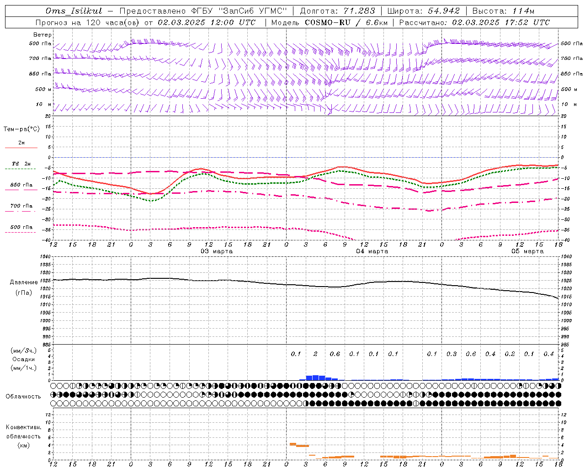The width and height of the screenshot is (585, 468).
Task: Select the Широта: 54.942 header entry
Action: pos(423,11)
